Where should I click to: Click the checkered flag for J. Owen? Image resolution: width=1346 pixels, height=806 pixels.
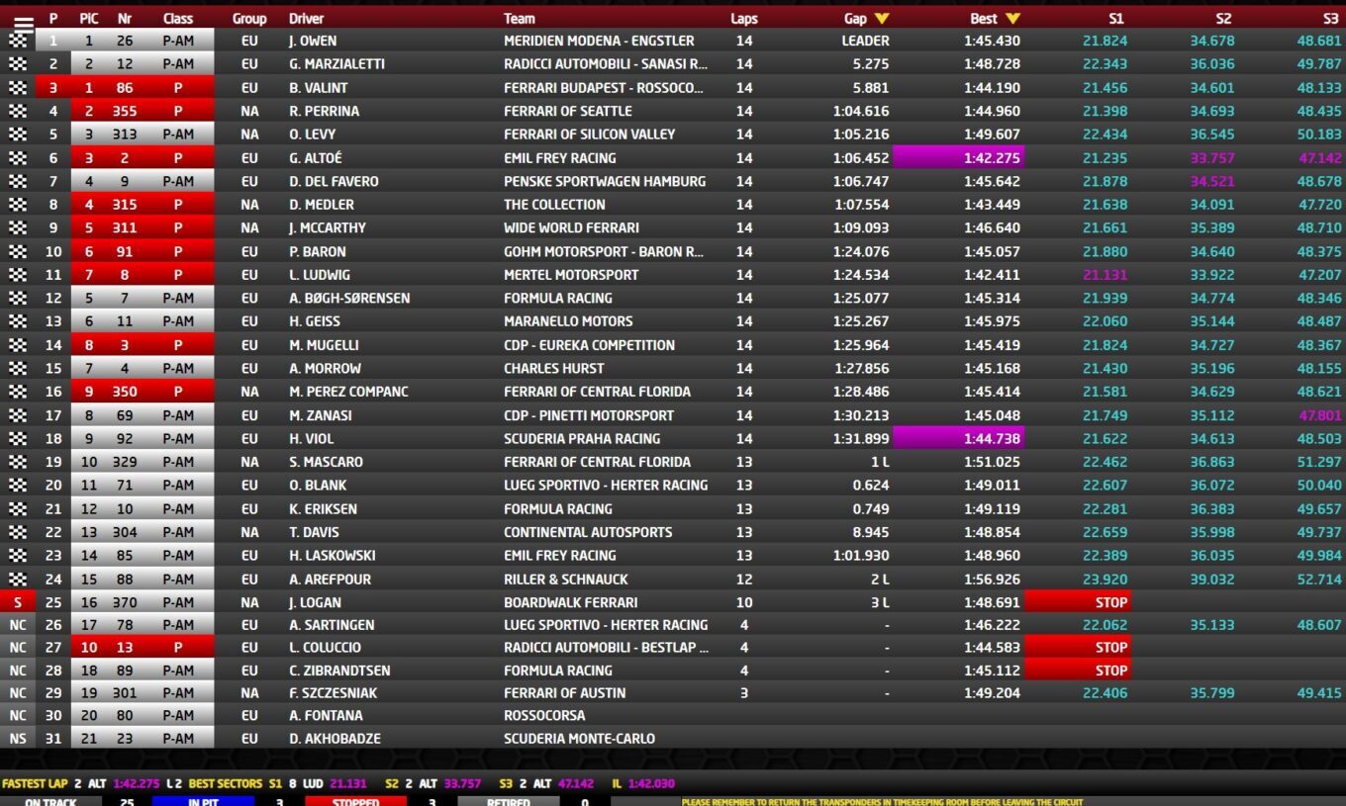[18, 41]
